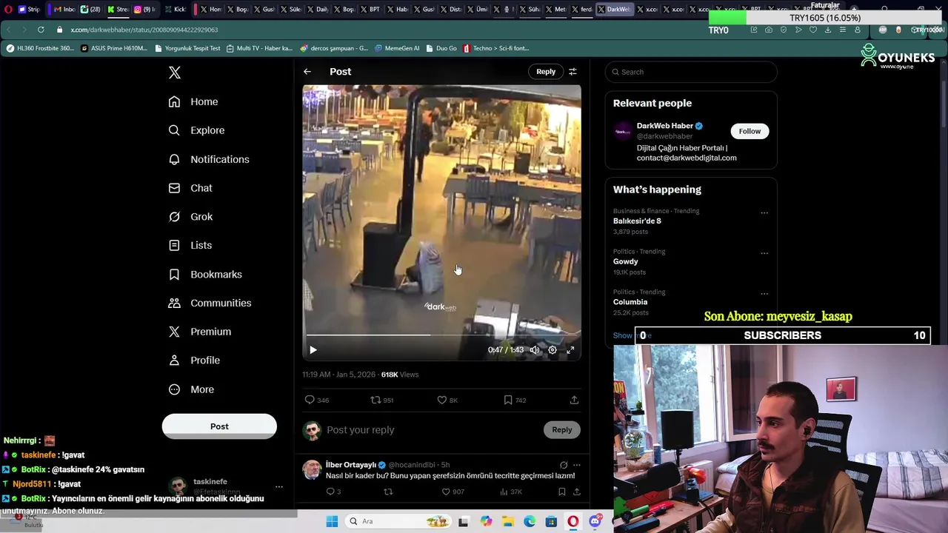Open the Yorgunluk Tespit Test bookmark folder
948x533 pixels.
[187, 48]
